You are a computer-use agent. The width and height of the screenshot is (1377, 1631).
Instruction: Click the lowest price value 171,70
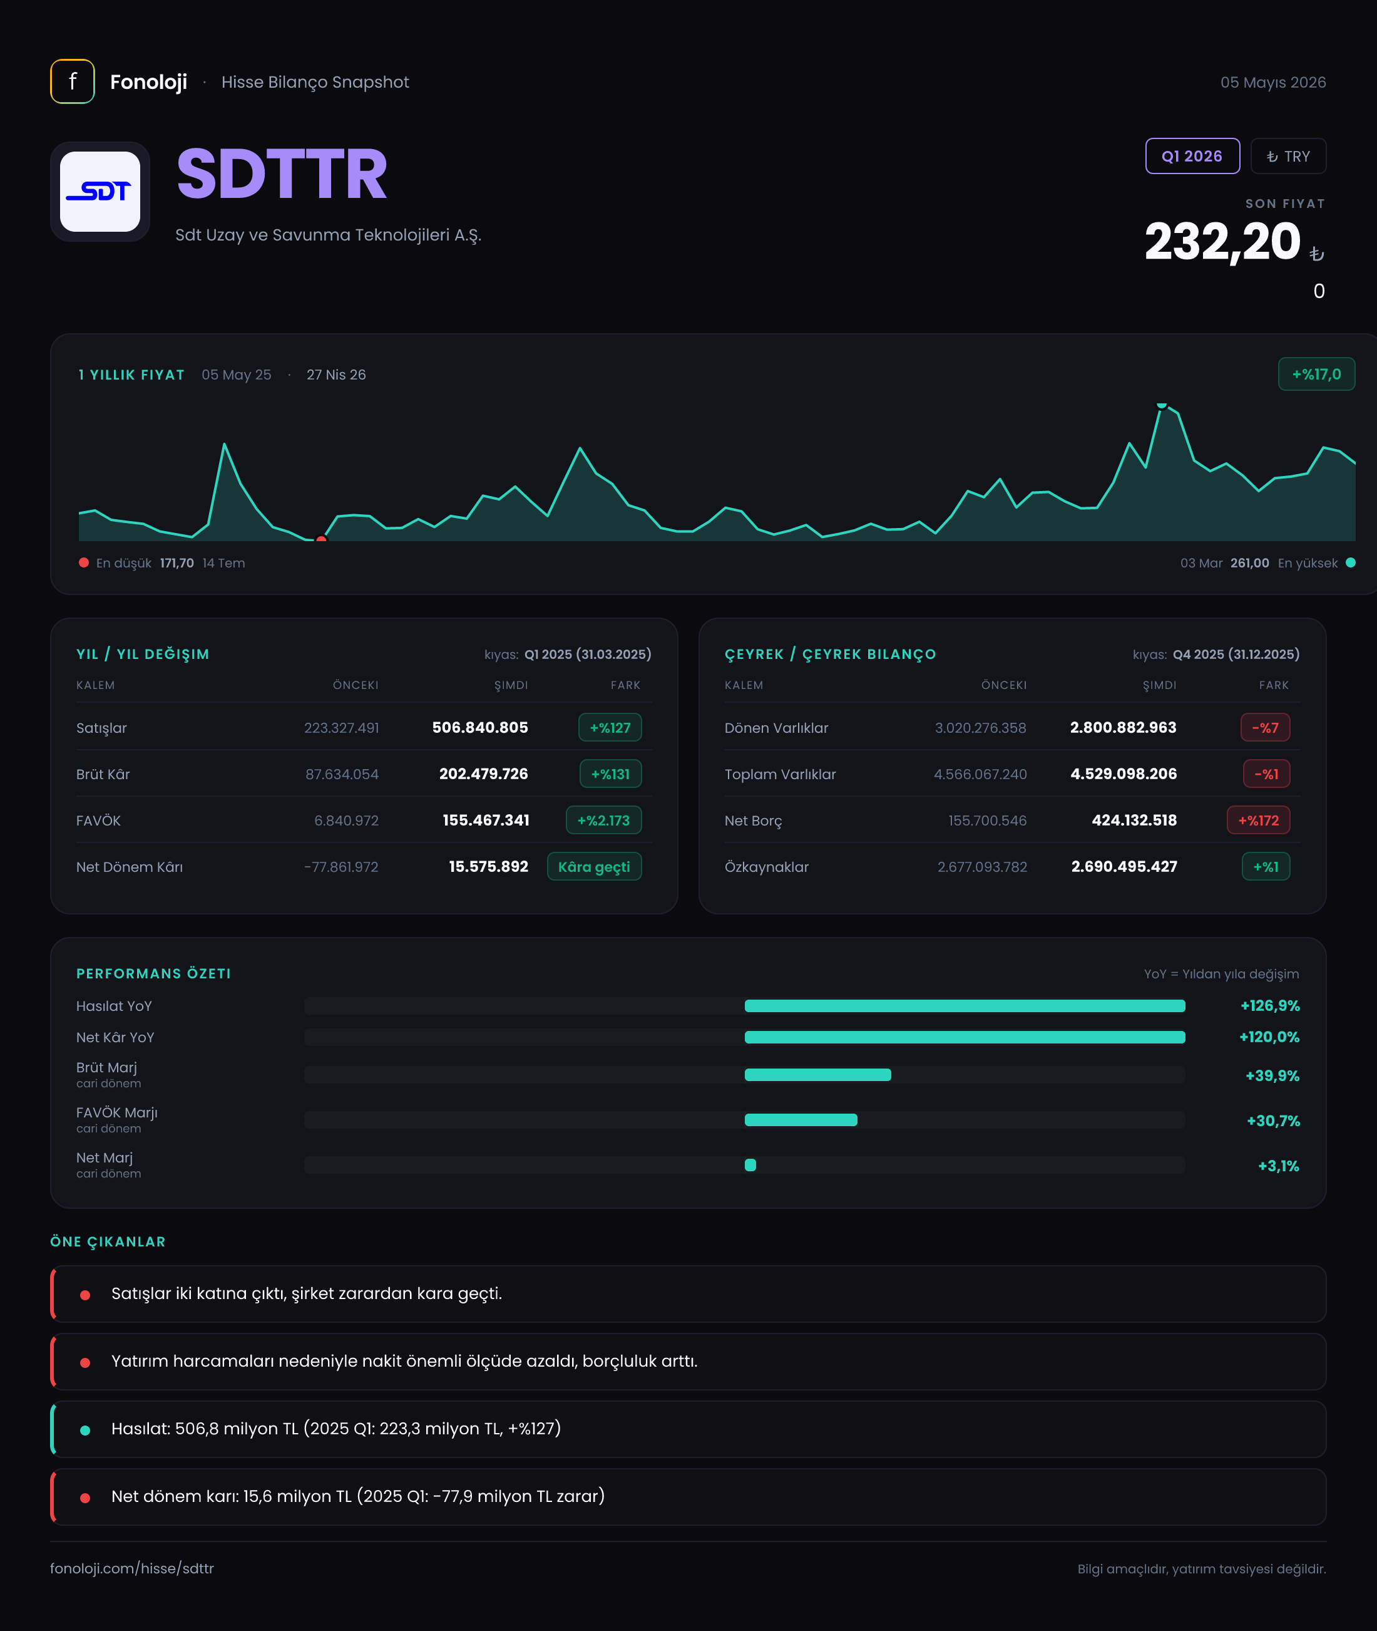[177, 563]
